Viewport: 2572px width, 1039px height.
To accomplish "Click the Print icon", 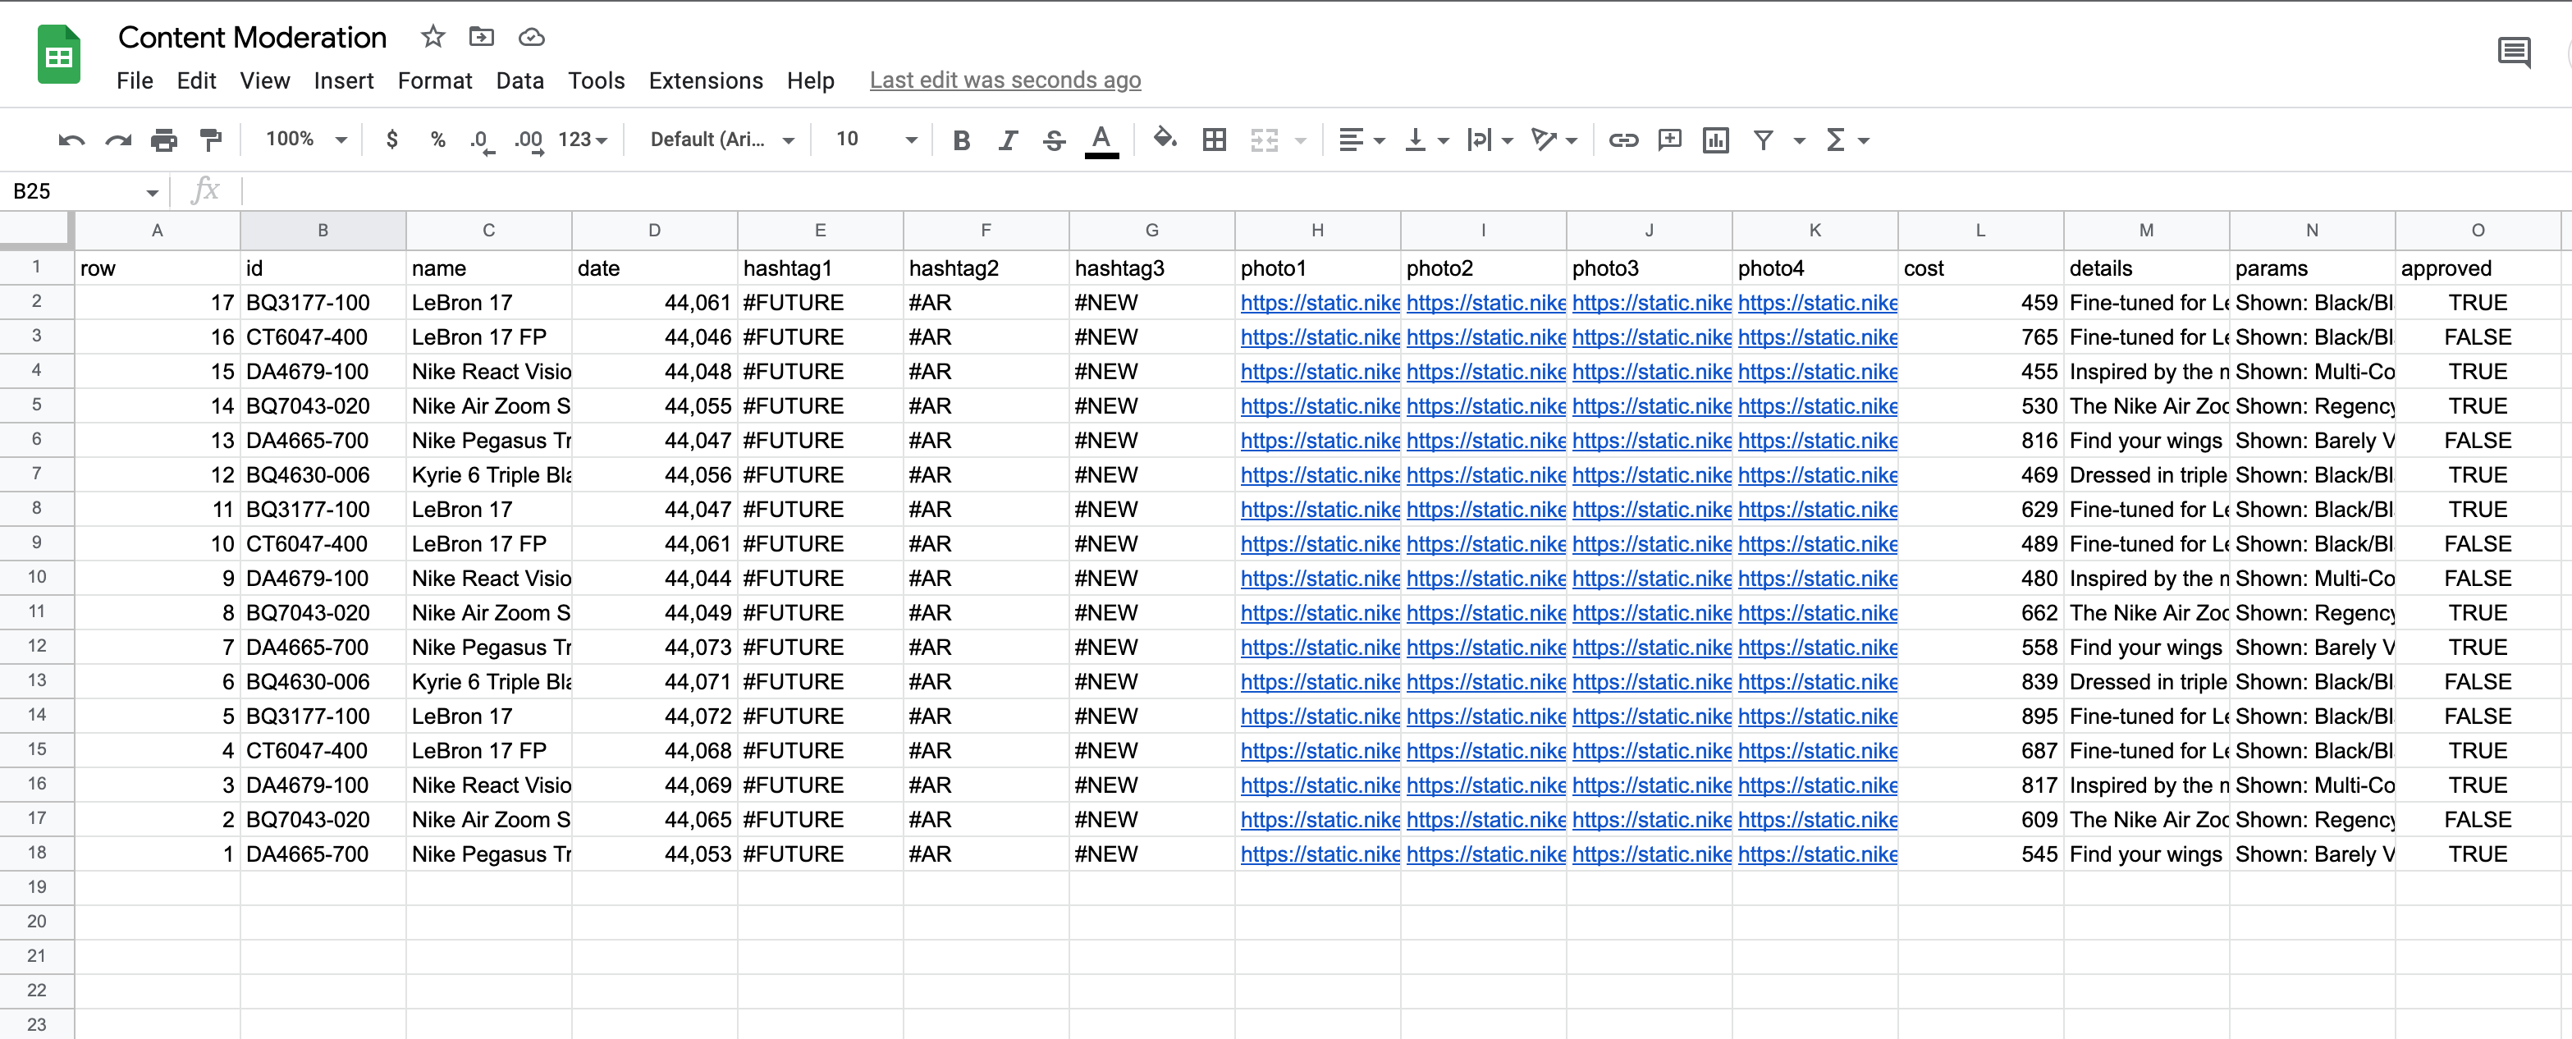I will click(x=164, y=140).
